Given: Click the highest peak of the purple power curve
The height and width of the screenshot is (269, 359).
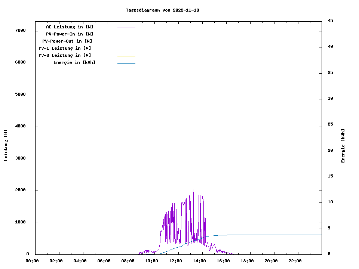Looking at the screenshot, I should pos(193,190).
